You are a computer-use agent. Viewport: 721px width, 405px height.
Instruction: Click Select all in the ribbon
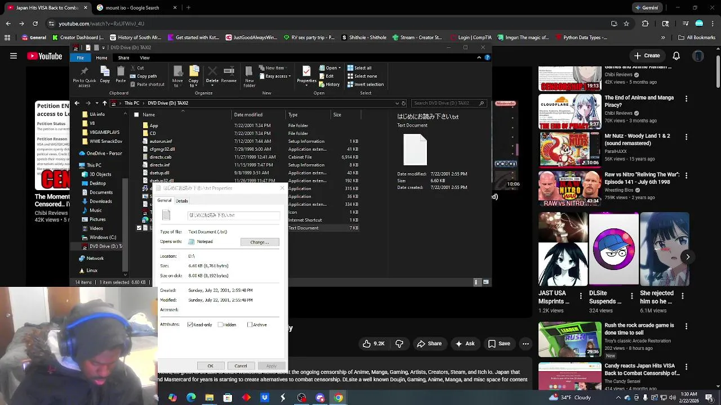[x=359, y=68]
